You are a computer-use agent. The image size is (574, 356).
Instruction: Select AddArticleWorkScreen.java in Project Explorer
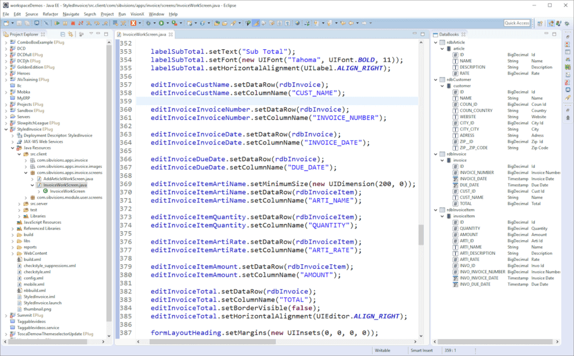click(x=68, y=179)
